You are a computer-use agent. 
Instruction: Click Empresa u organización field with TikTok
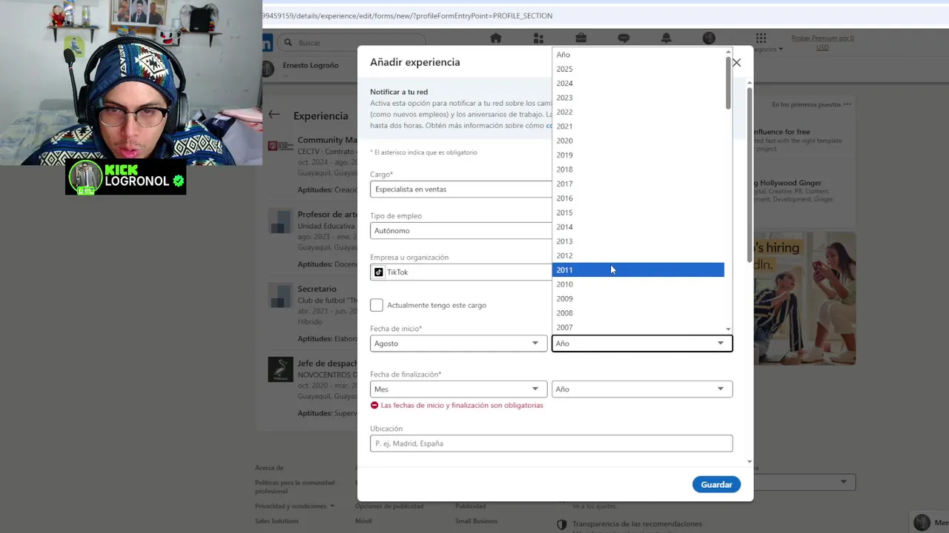460,272
